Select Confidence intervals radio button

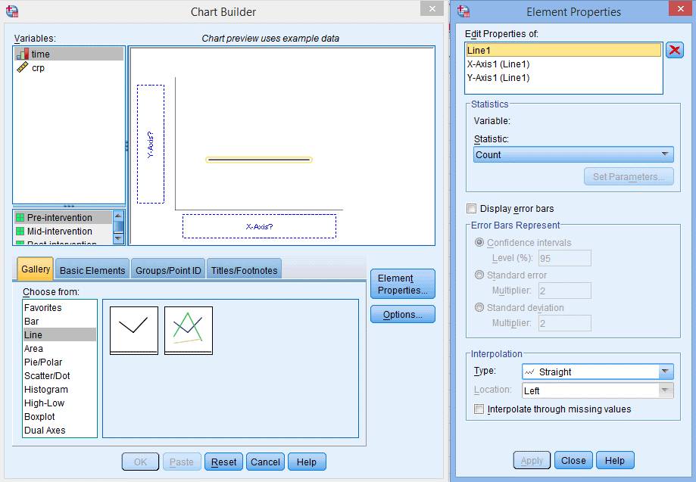479,243
